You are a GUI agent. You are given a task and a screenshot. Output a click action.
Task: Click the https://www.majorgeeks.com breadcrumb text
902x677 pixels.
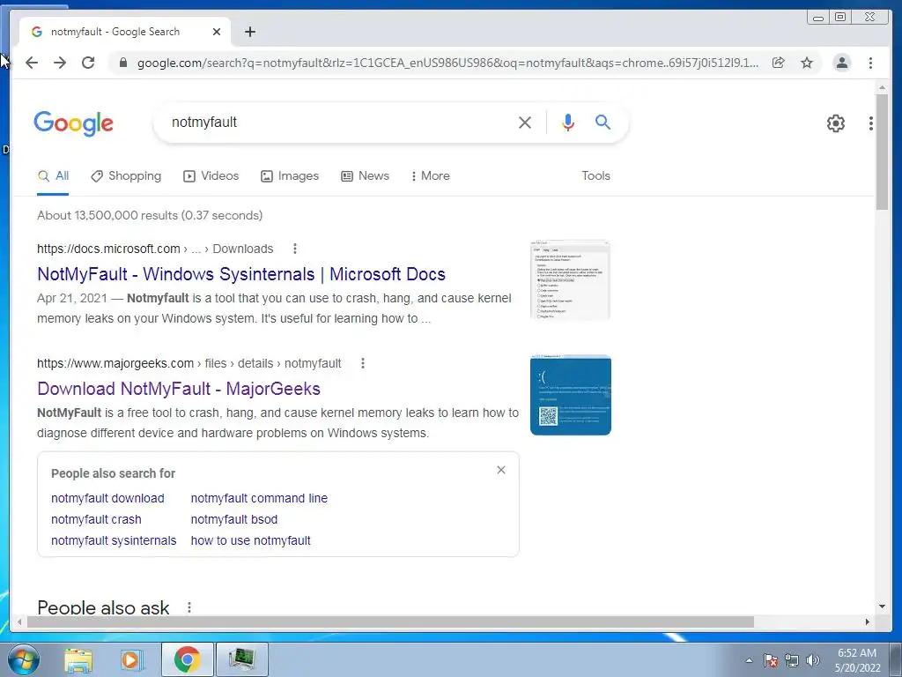click(x=115, y=363)
